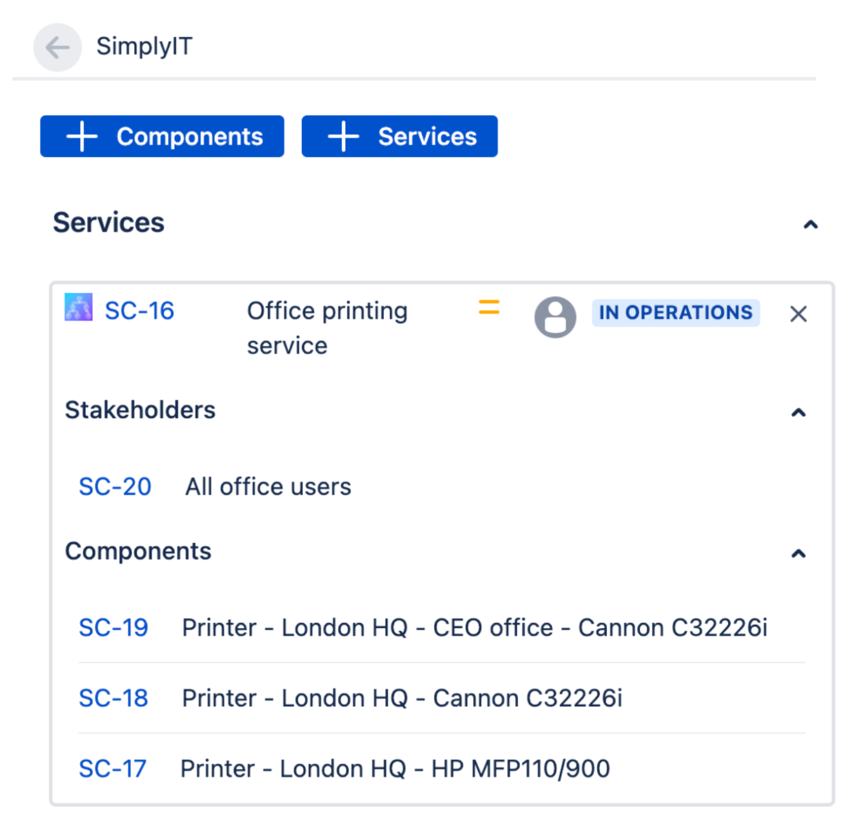Open the SC-16 issue link

click(x=139, y=311)
